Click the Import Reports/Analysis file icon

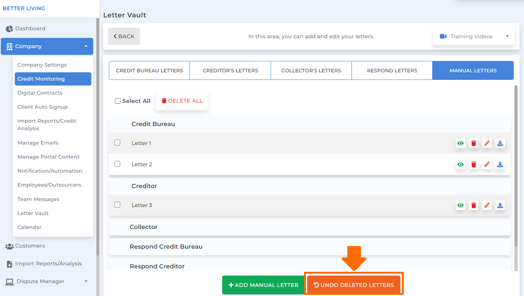tap(9, 264)
